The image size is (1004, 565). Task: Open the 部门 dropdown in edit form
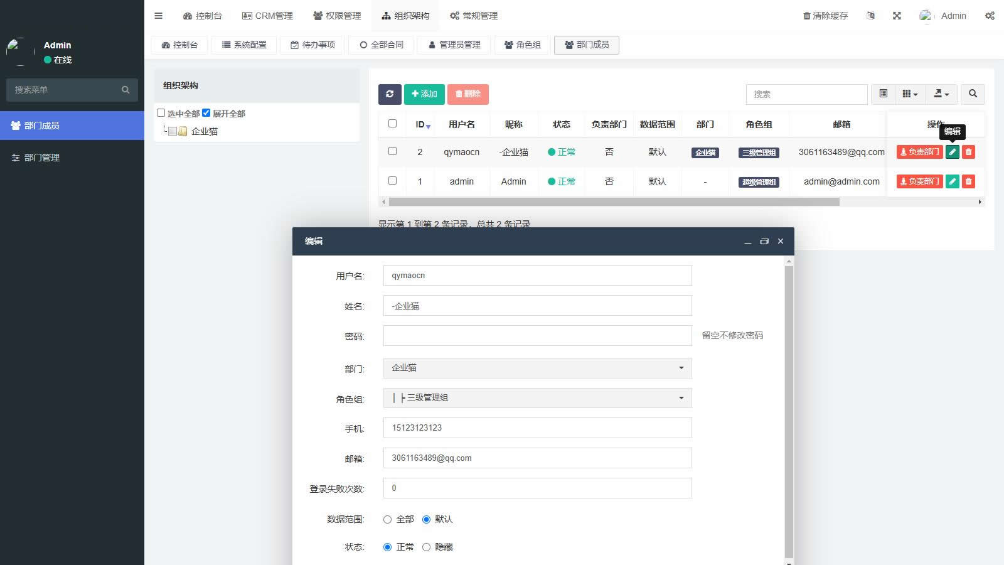pos(537,368)
